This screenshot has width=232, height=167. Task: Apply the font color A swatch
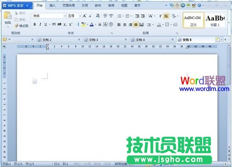(x=92, y=25)
